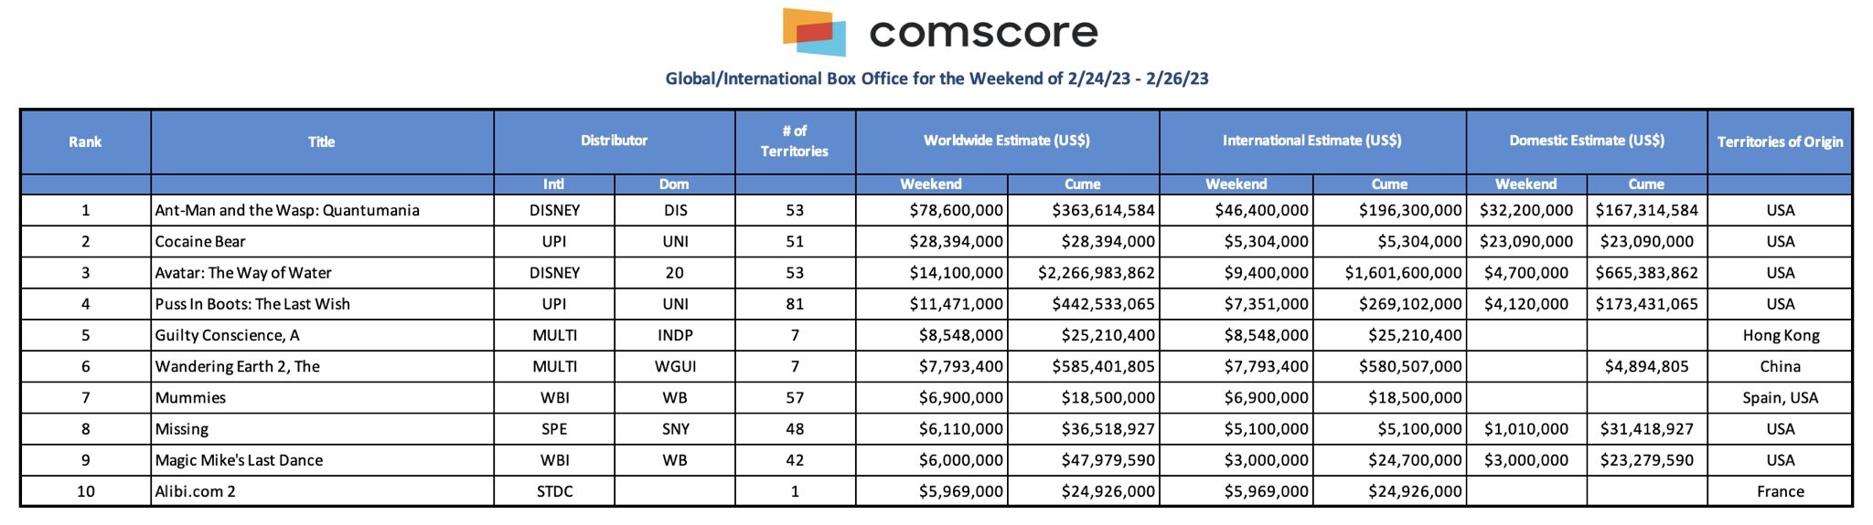Select the report title for weekend 2/24/23
1873x525 pixels.
(x=936, y=79)
